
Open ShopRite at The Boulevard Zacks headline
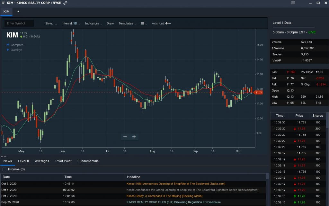click(176, 184)
